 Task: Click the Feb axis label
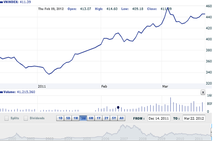tap(104, 86)
